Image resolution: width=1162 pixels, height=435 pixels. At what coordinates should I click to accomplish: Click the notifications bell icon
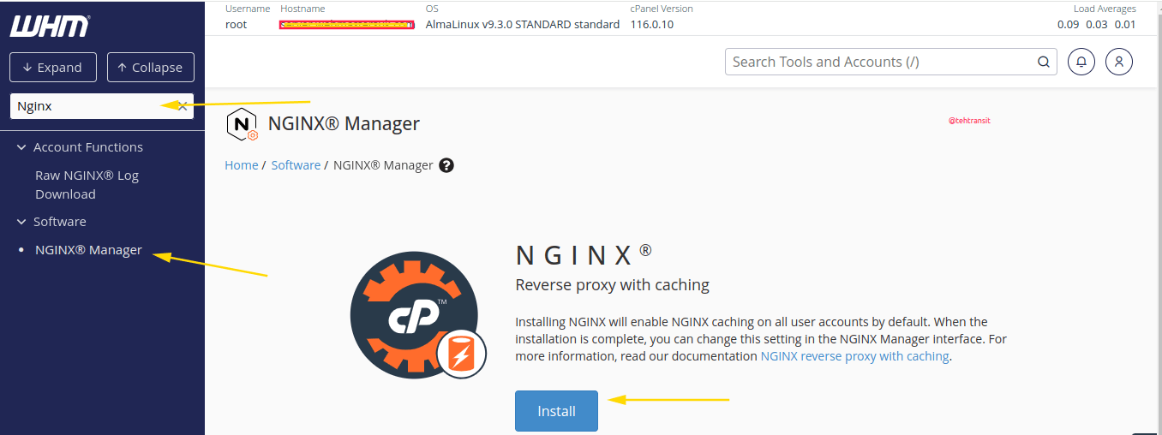(x=1081, y=62)
